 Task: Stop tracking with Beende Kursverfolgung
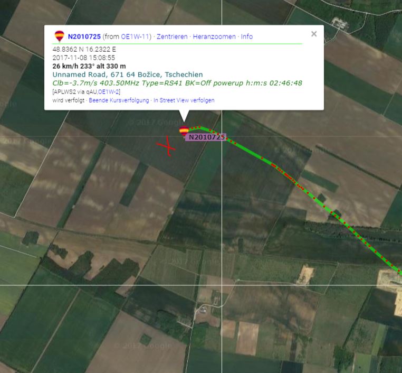point(119,100)
